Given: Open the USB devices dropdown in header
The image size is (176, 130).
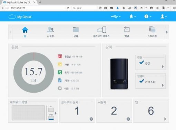Looking at the screenshot, I should click(x=116, y=17).
